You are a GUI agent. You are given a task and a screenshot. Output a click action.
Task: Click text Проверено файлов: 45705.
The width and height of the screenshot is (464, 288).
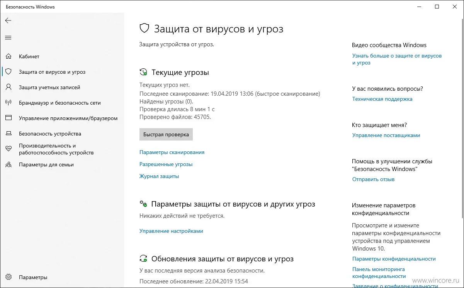point(175,117)
